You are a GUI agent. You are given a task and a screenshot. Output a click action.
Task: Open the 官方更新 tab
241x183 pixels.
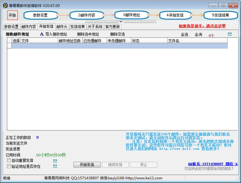(x=112, y=27)
